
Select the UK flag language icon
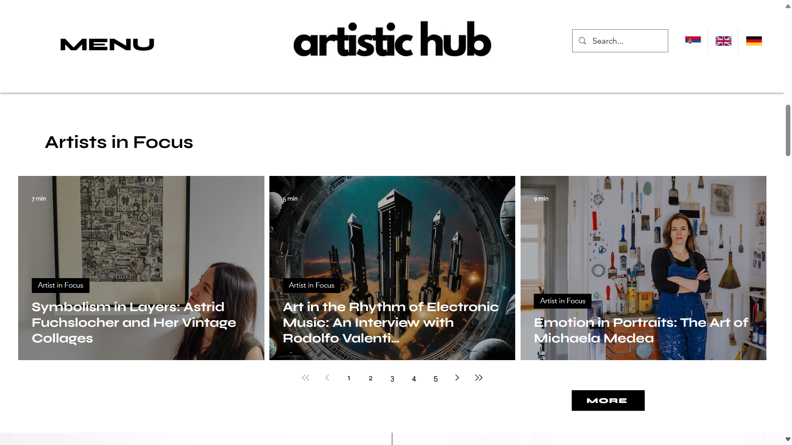coord(723,41)
